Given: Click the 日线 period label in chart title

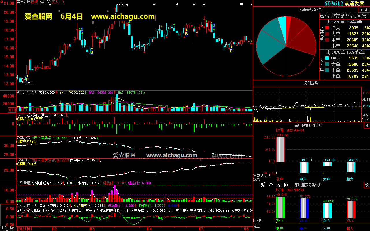Looking at the screenshot, I should click(x=34, y=2).
